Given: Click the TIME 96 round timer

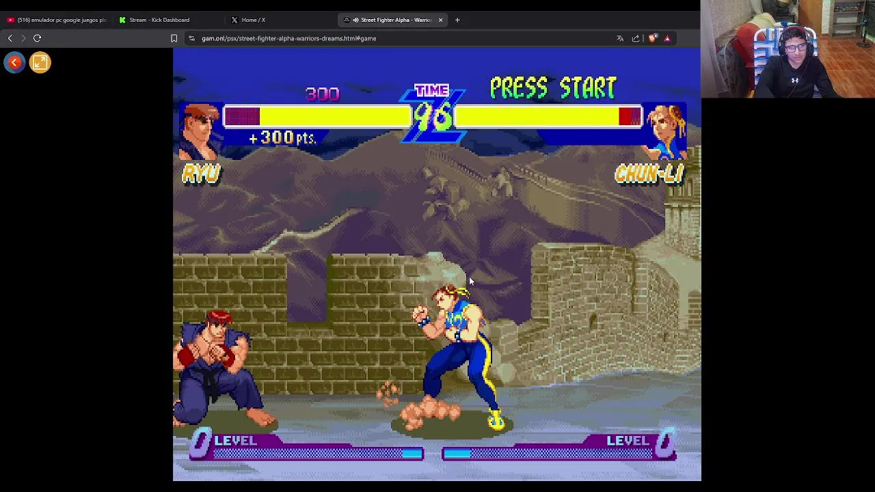Looking at the screenshot, I should (x=432, y=113).
